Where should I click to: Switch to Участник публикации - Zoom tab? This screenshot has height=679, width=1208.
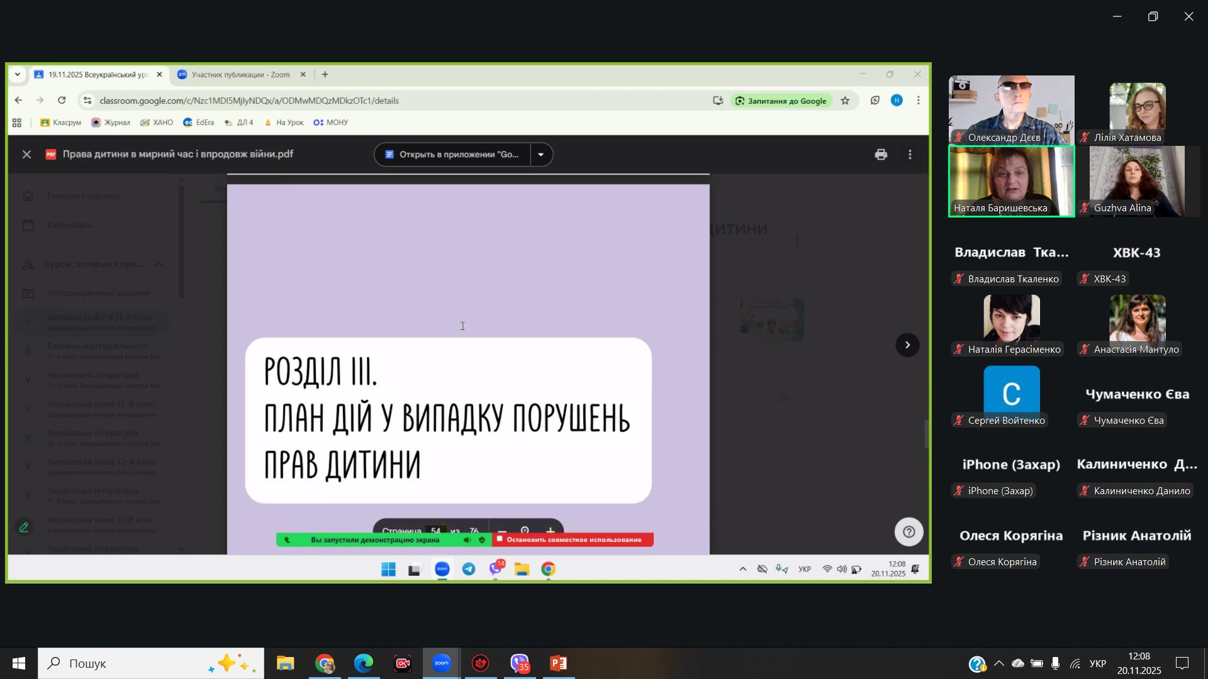coord(240,74)
